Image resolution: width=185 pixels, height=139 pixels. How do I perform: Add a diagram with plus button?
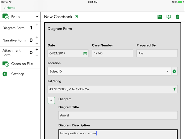(51, 100)
